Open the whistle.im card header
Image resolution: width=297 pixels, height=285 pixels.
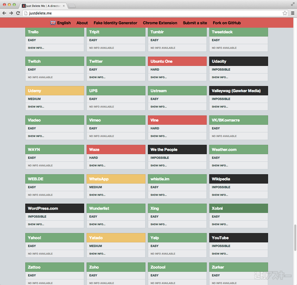coord(177,179)
